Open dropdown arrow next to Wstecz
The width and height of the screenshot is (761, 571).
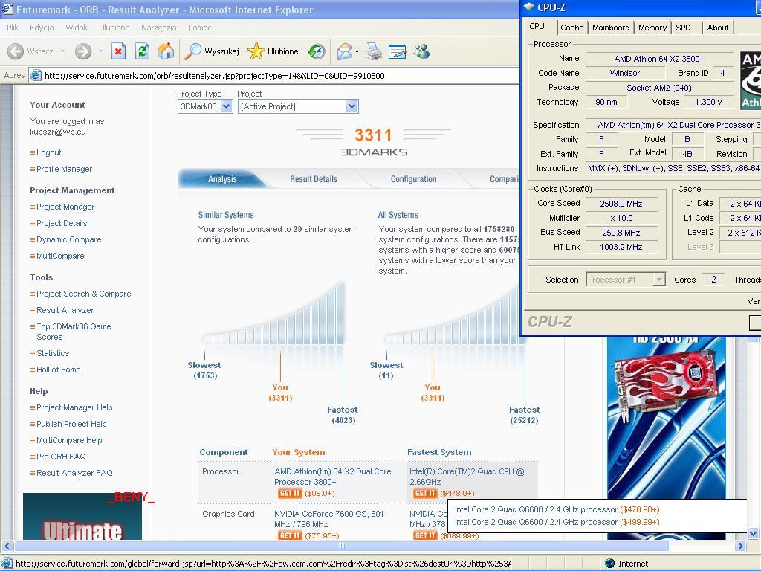tap(62, 51)
